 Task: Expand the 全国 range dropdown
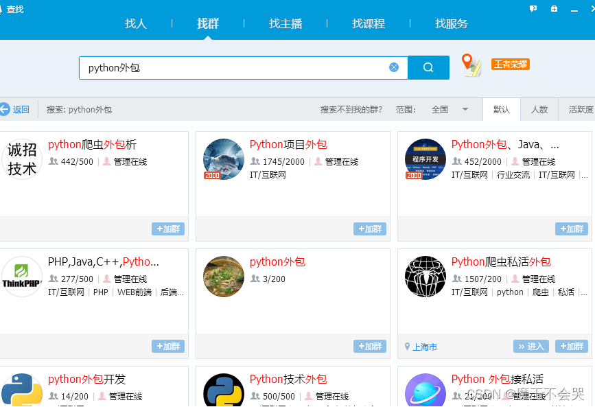(x=450, y=109)
